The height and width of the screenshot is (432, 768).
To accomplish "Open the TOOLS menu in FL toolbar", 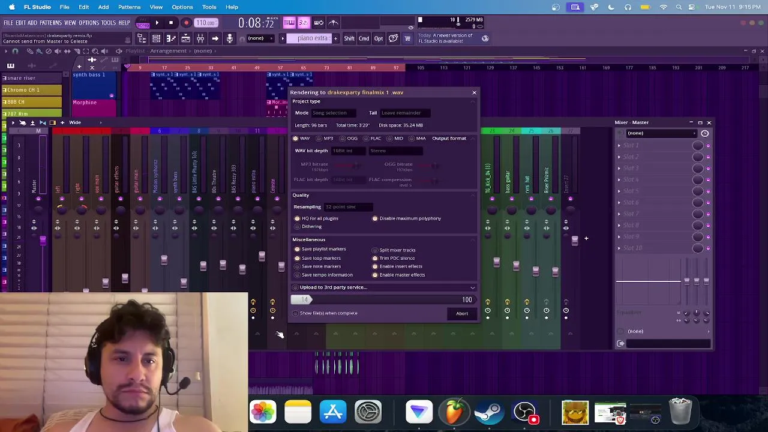I will point(108,23).
